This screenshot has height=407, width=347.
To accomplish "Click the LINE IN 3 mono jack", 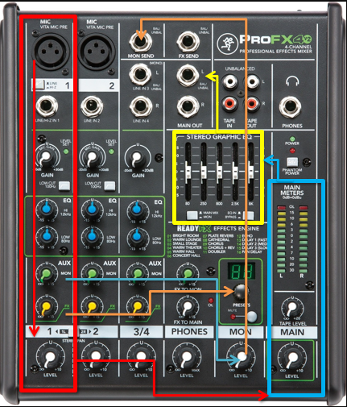I will 140,74.
